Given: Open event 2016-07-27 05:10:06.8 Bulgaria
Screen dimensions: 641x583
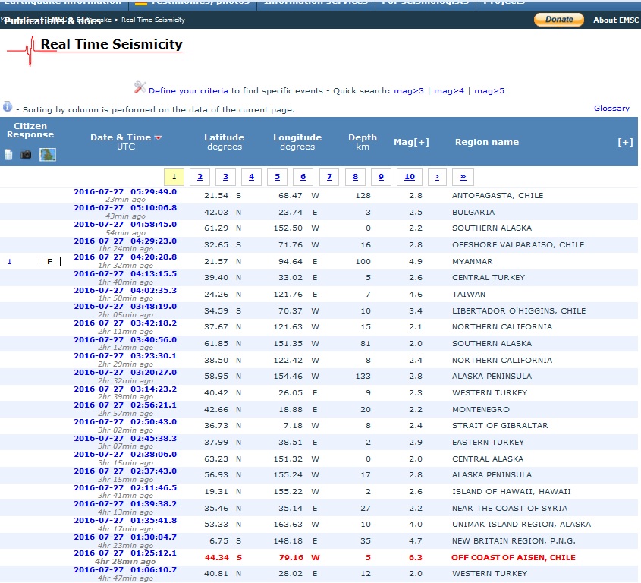Looking at the screenshot, I should [125, 208].
